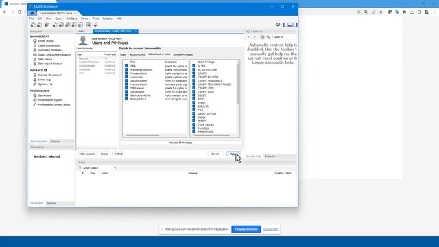Screen dimensions: 439x247
Task: Click the home tab icon in Workbench
Action: pos(32,13)
